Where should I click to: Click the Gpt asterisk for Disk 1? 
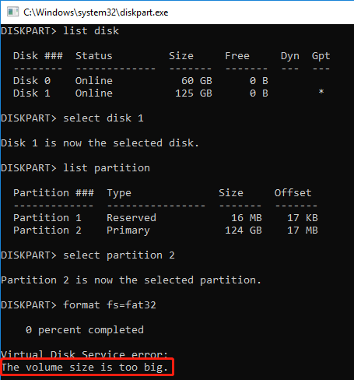click(x=321, y=92)
